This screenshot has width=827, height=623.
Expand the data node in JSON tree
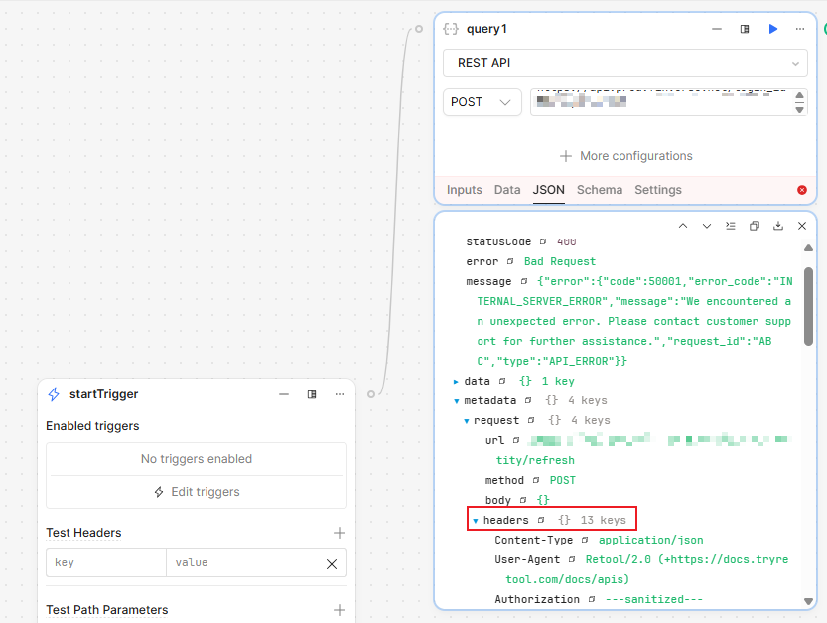click(456, 381)
